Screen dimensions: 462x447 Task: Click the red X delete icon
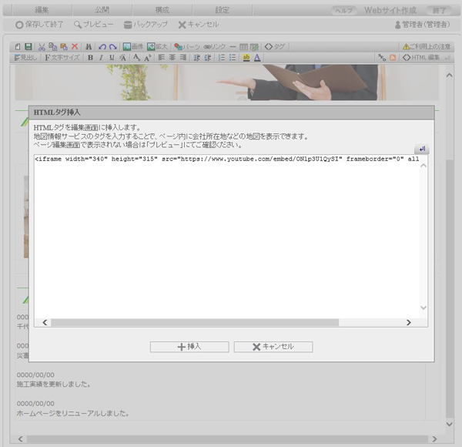(75, 46)
